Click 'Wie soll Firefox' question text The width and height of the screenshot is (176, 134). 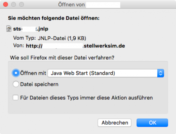coord(62,58)
